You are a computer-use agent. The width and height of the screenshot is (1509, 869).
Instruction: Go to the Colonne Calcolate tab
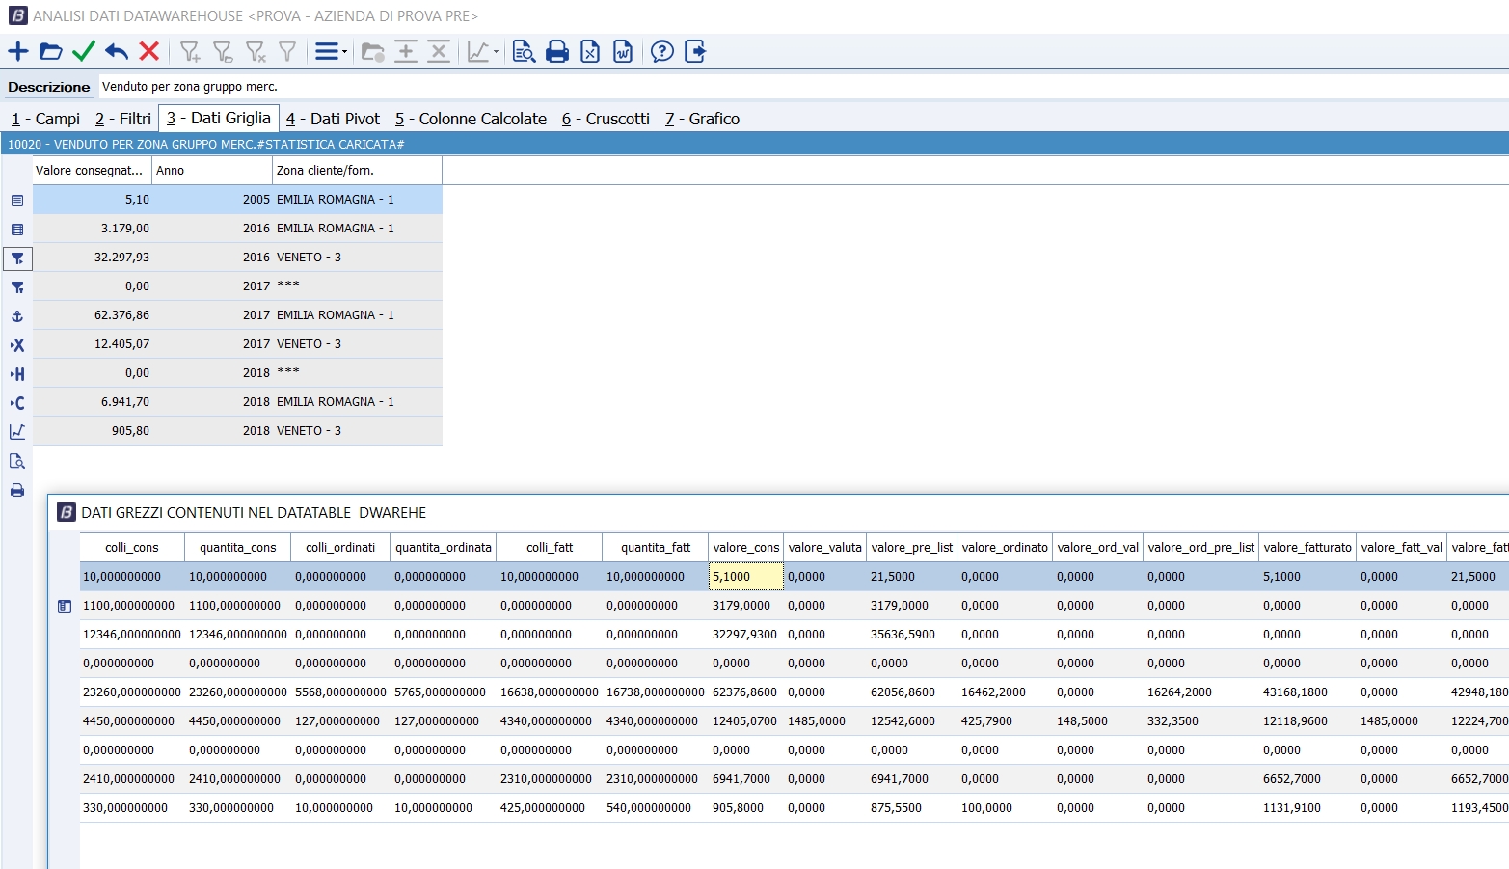471,119
